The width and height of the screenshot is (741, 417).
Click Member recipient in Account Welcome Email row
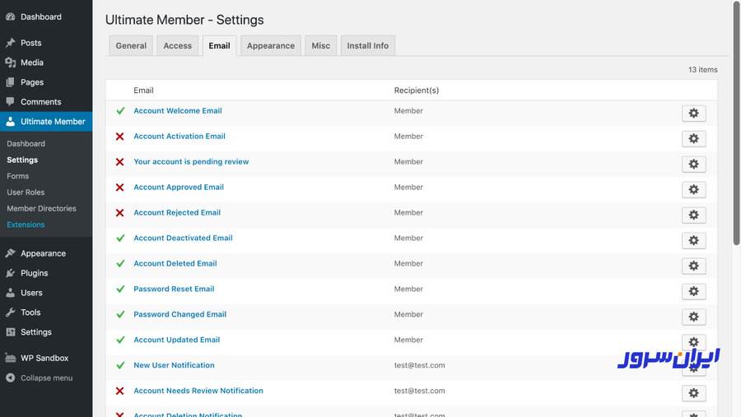tap(408, 111)
